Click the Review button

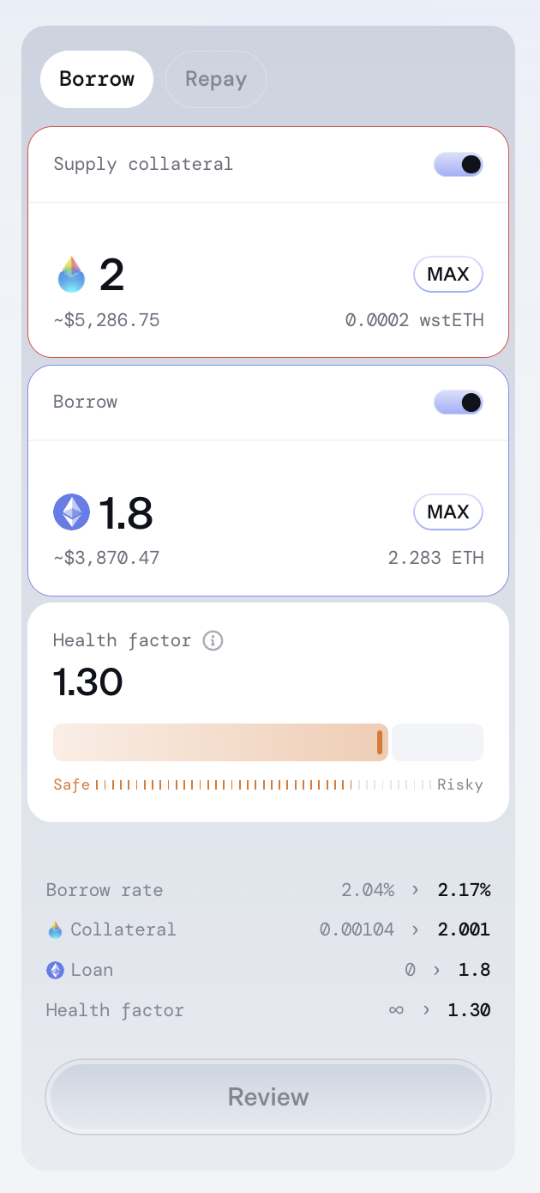tap(268, 1097)
